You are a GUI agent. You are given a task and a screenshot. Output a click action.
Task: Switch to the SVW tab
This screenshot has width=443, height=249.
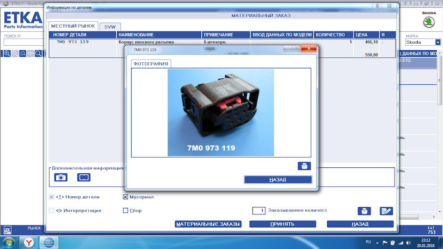pos(110,27)
